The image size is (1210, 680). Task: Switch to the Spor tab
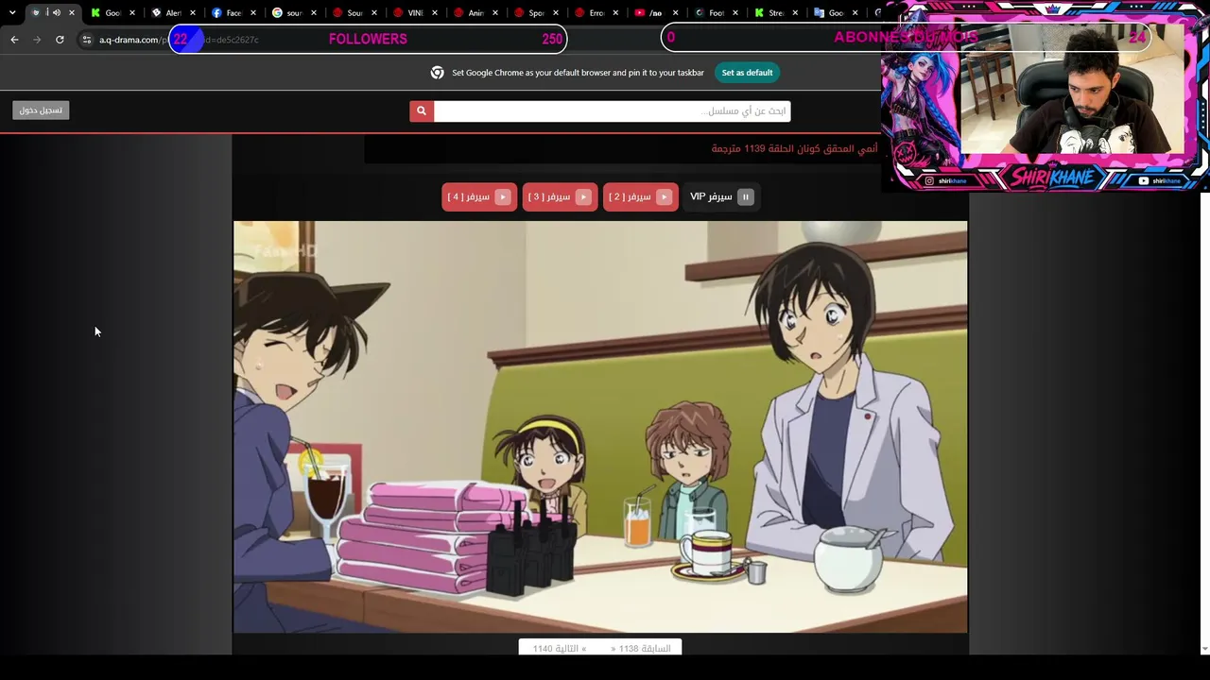tap(535, 12)
